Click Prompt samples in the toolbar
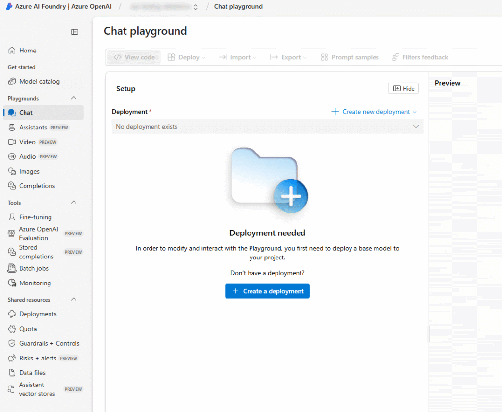The image size is (502, 412). tap(350, 57)
